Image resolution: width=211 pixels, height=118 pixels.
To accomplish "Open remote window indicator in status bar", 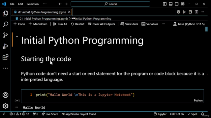I will (x=4, y=114).
